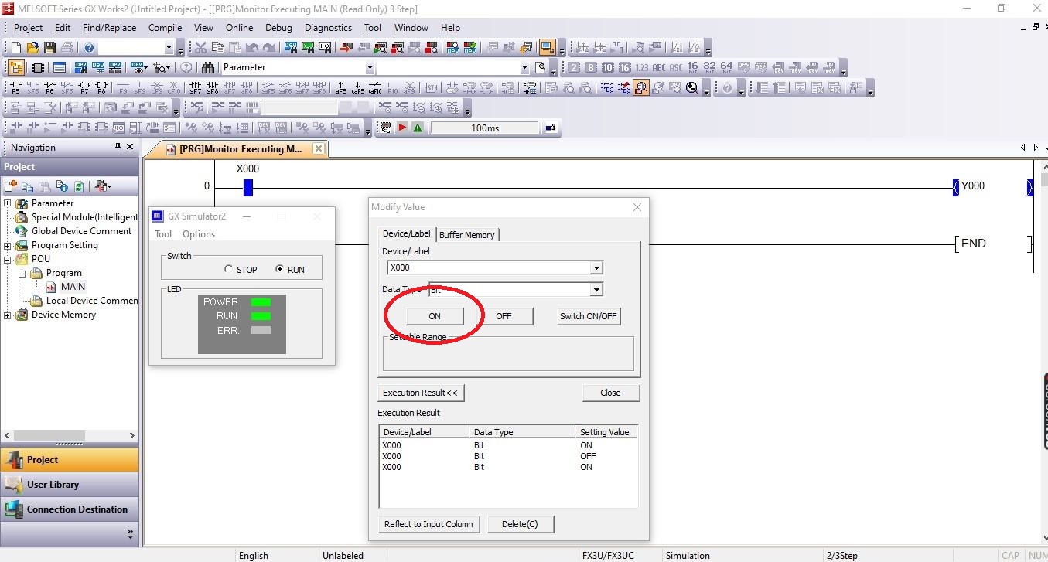Pin the Navigation pane with pushpin icon

pos(118,147)
